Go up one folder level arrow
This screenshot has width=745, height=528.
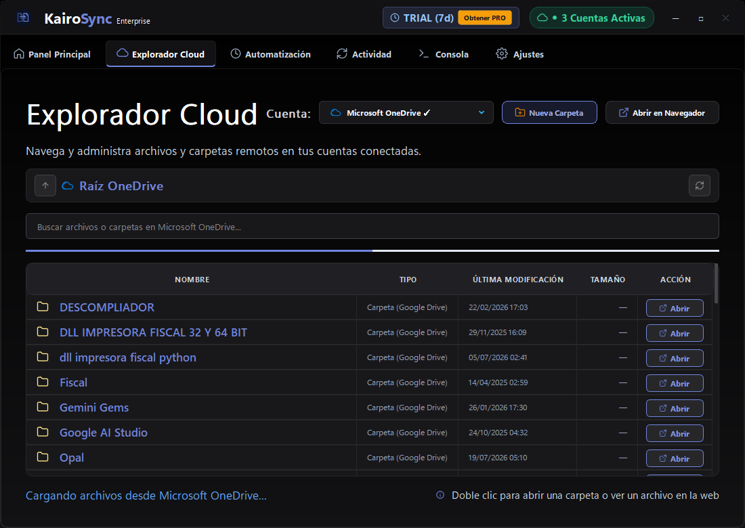[45, 185]
